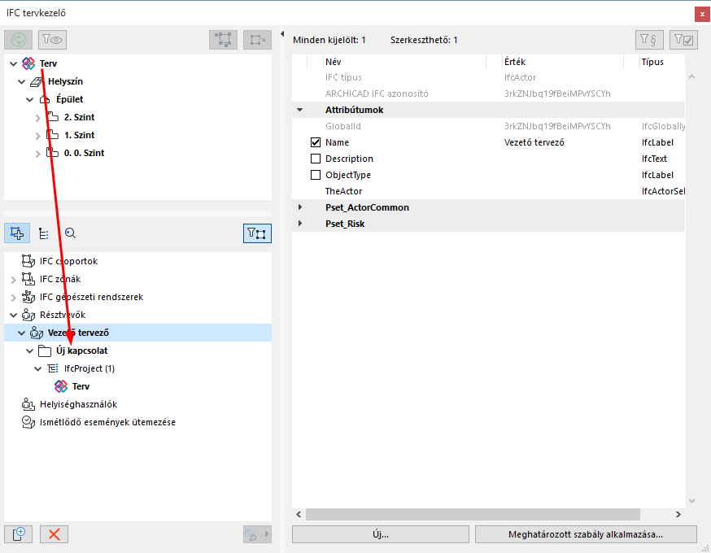Click the red delete X button
This screenshot has width=711, height=553.
(x=54, y=534)
